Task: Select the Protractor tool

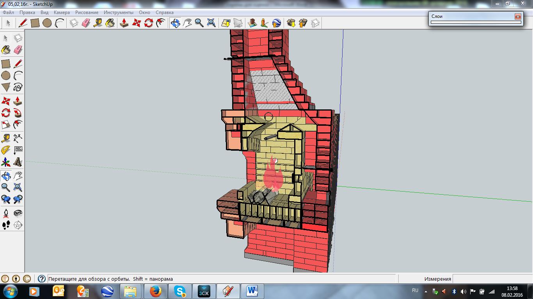Action: pyautogui.click(x=6, y=150)
